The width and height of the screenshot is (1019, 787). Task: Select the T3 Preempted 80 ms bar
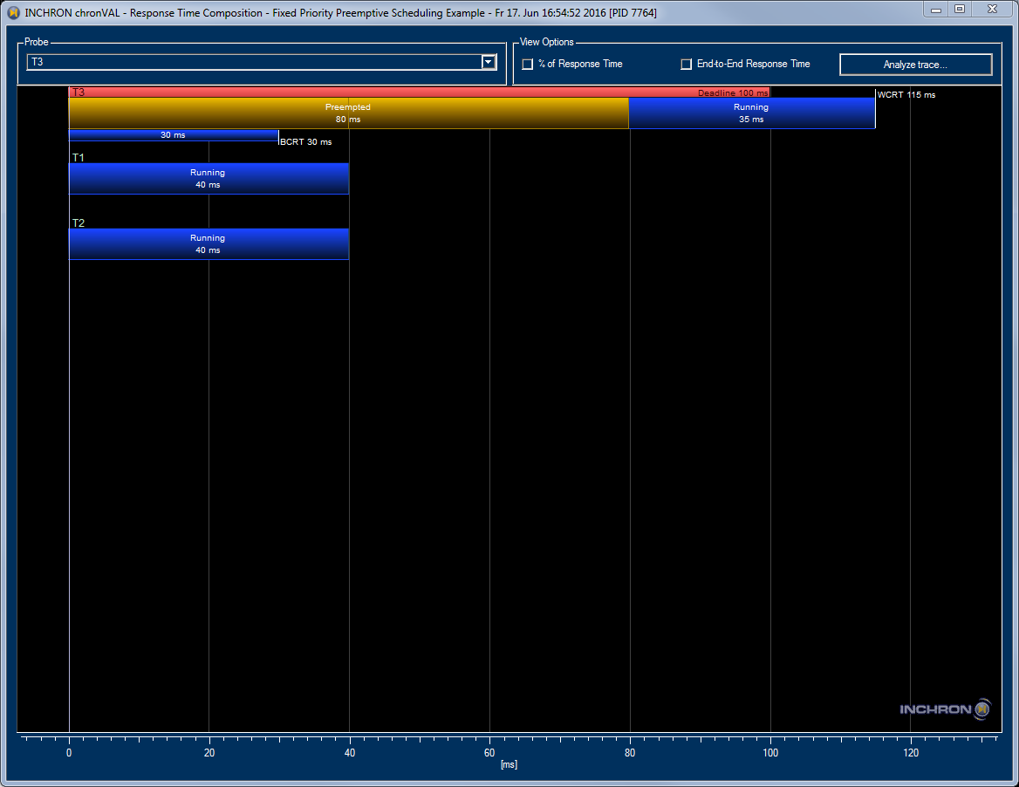point(348,113)
